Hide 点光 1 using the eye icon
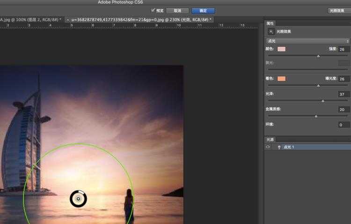 [268, 147]
